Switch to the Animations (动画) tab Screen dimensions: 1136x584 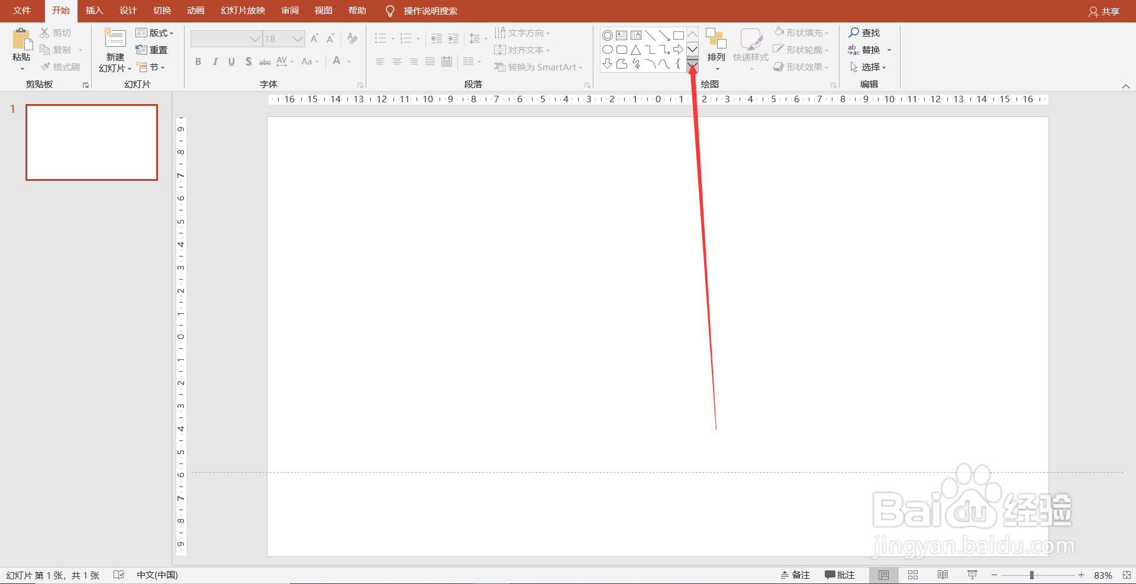tap(196, 11)
